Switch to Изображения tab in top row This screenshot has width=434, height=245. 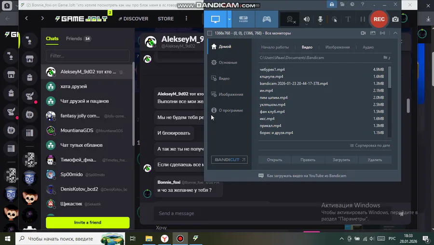pyautogui.click(x=338, y=47)
